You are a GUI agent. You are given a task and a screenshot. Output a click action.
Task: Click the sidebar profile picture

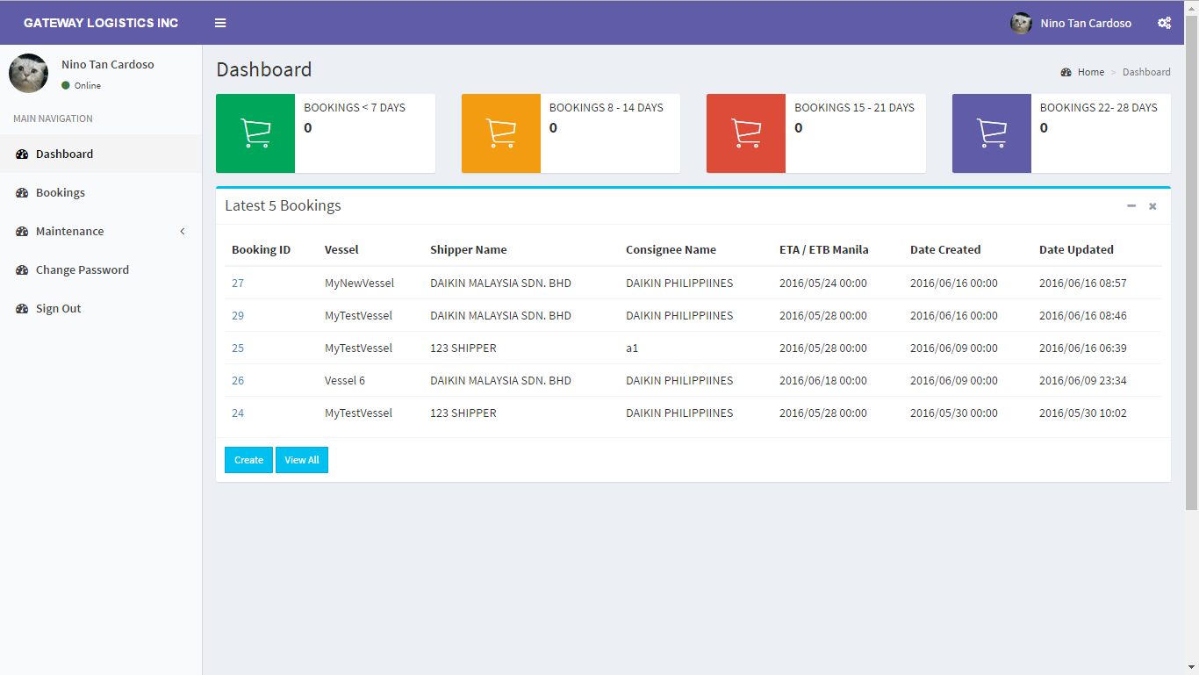[29, 74]
